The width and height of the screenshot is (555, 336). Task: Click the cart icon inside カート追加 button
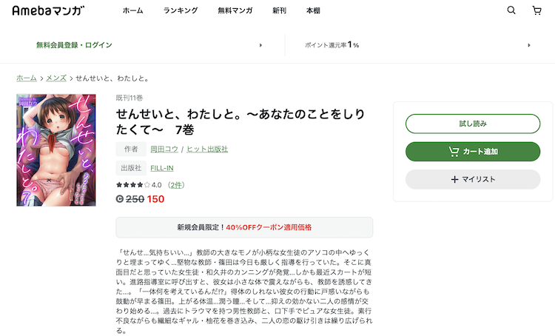coord(454,152)
